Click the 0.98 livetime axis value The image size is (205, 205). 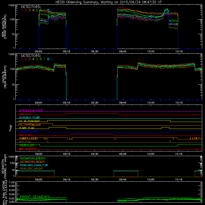[x=12, y=186]
